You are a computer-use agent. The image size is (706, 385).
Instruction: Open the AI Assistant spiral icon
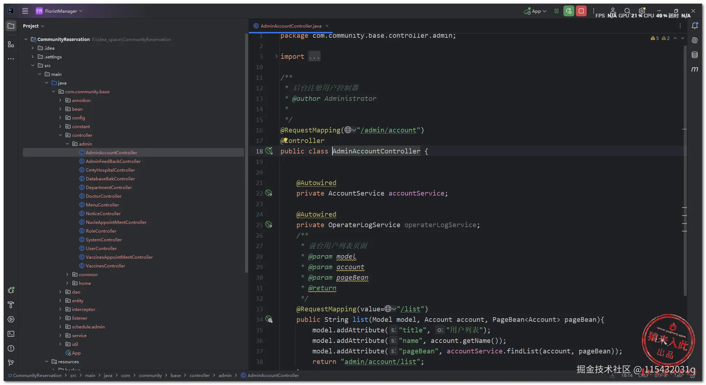[x=695, y=40]
